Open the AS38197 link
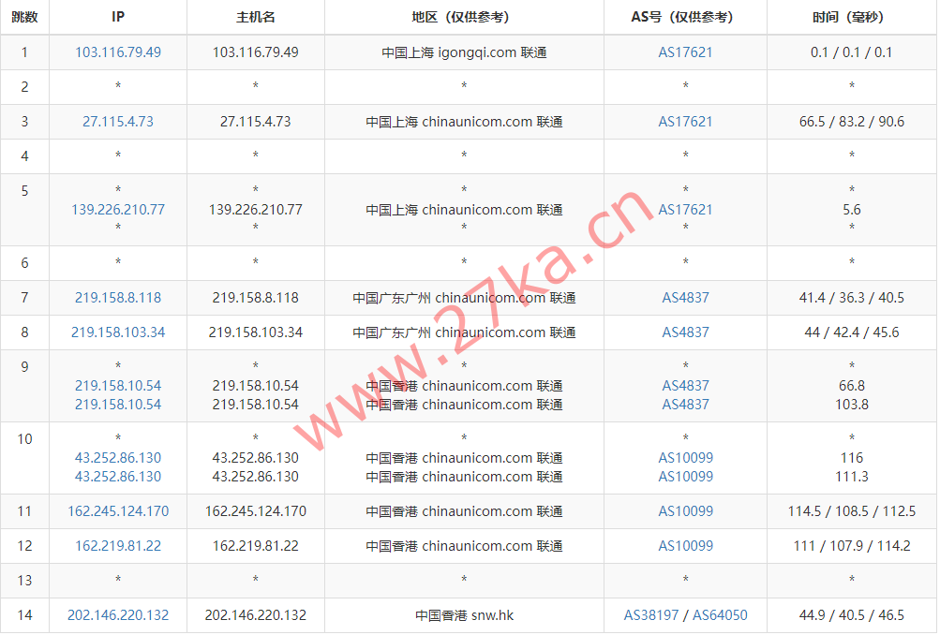The height and width of the screenshot is (635, 940). (651, 615)
